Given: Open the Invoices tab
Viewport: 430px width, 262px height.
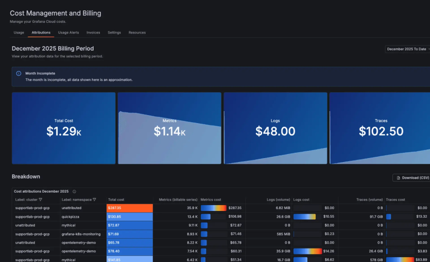Looking at the screenshot, I should [x=93, y=33].
